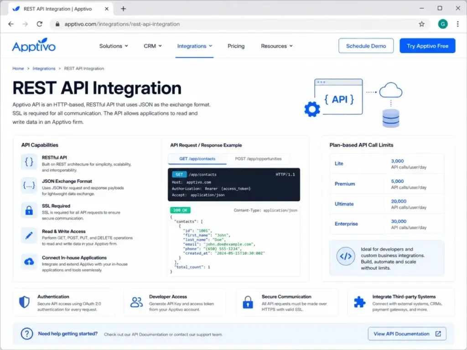Click the Apptivo logo
467x350 pixels.
[x=34, y=45]
